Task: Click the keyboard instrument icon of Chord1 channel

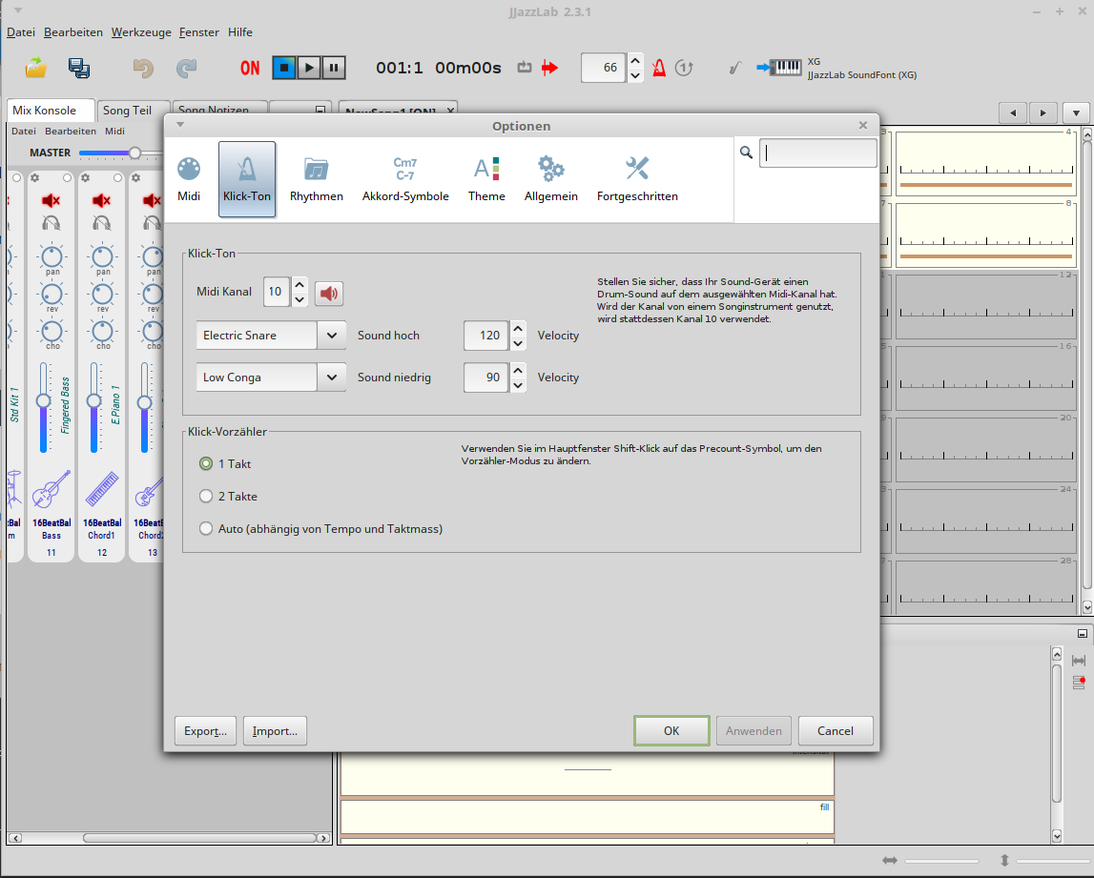Action: coord(102,489)
